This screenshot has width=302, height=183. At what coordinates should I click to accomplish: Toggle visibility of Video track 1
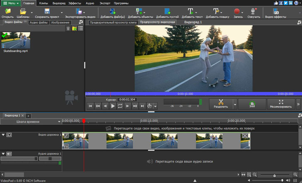pos(9,135)
